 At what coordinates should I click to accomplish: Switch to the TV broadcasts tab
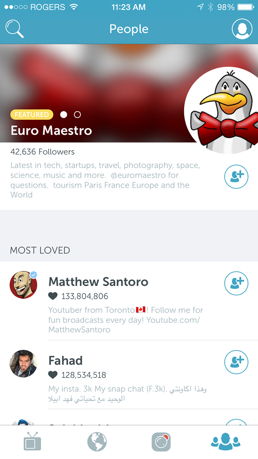32,442
